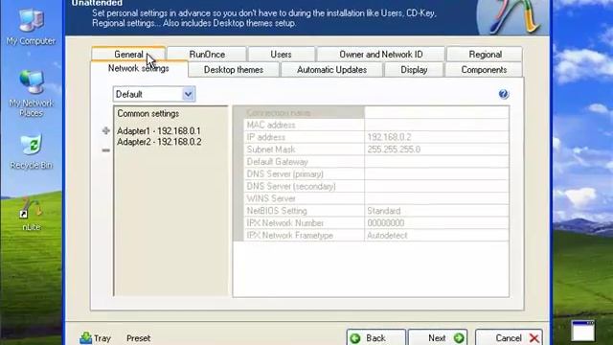Click the Connection name value field
Screen dimensions: 613x345
(x=437, y=113)
